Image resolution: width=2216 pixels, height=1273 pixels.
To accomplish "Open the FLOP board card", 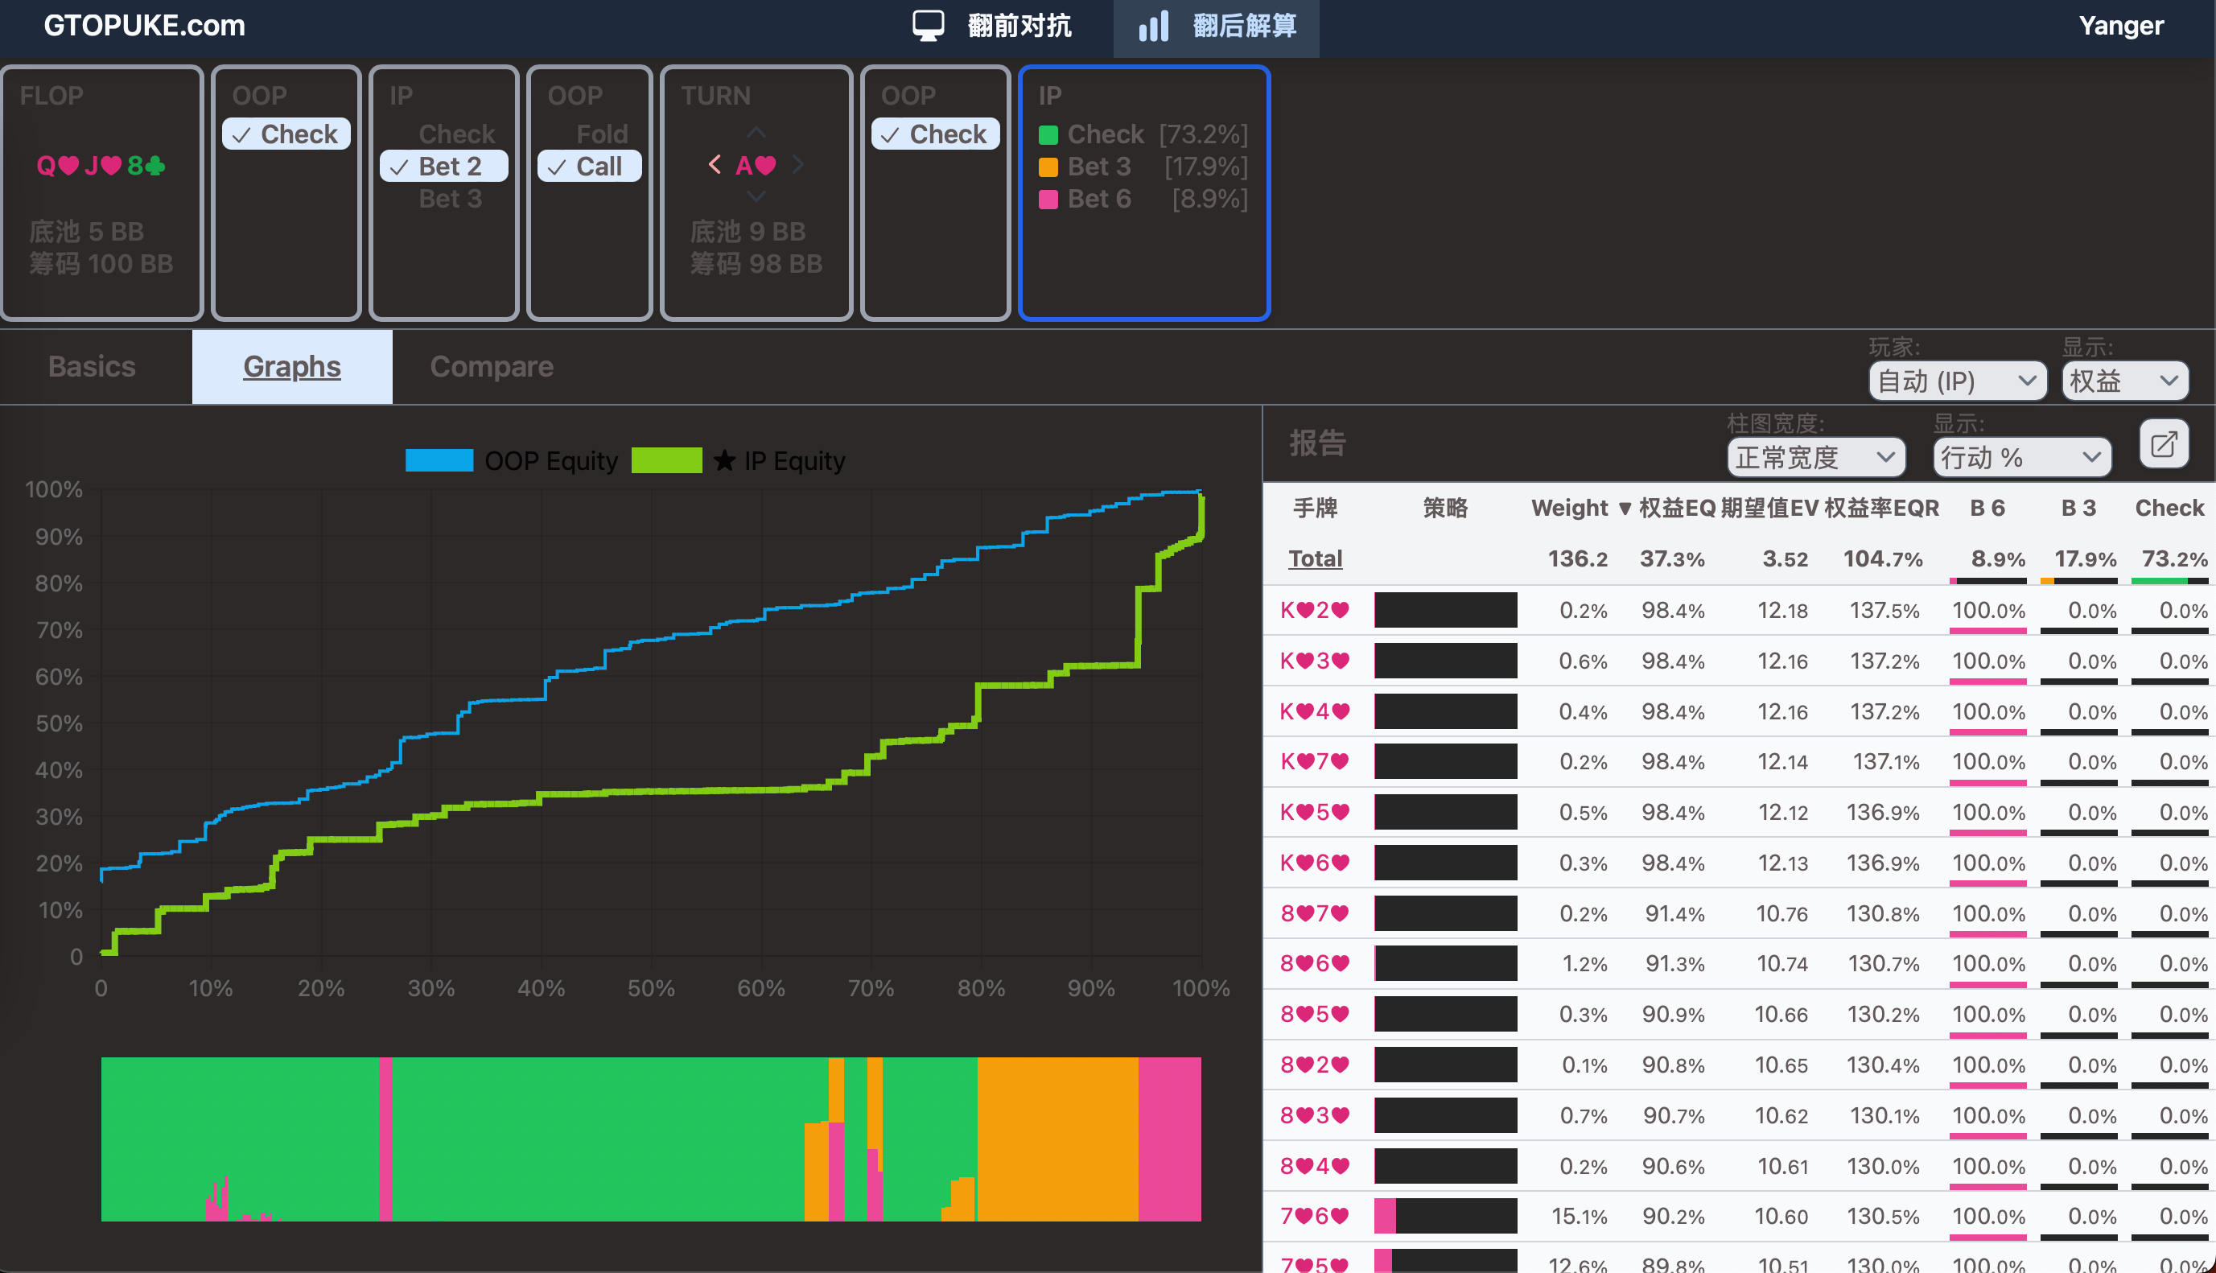I will (101, 193).
